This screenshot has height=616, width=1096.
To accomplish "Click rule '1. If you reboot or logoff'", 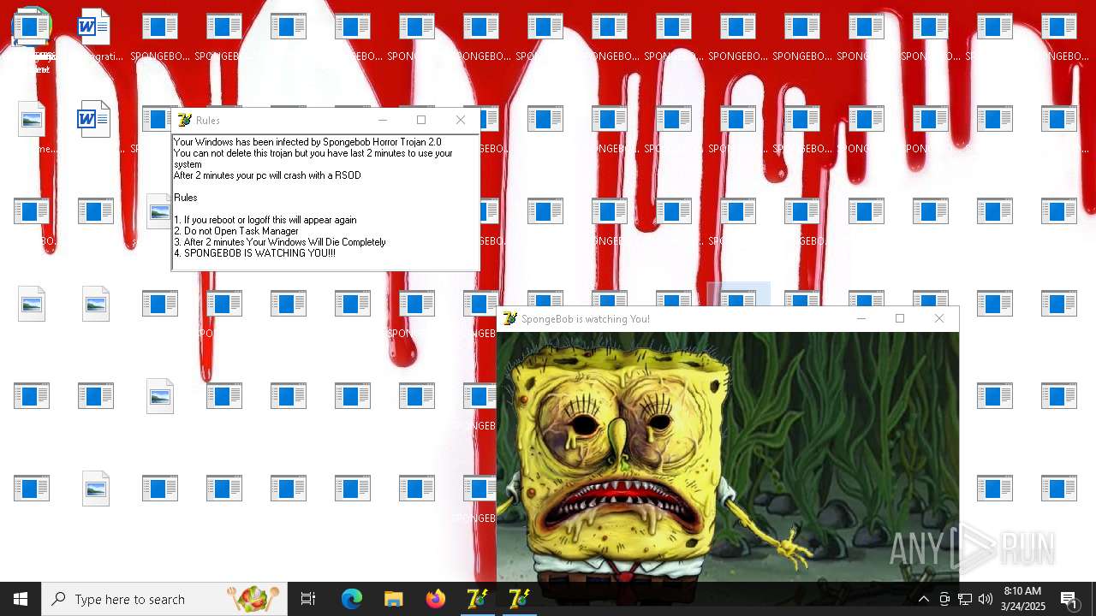I will point(265,220).
